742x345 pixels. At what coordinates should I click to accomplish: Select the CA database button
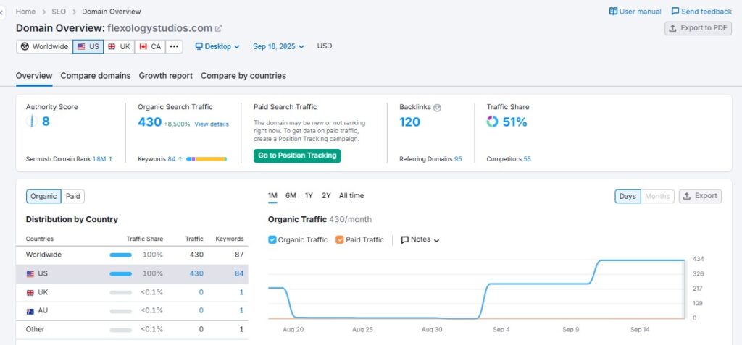tap(150, 46)
